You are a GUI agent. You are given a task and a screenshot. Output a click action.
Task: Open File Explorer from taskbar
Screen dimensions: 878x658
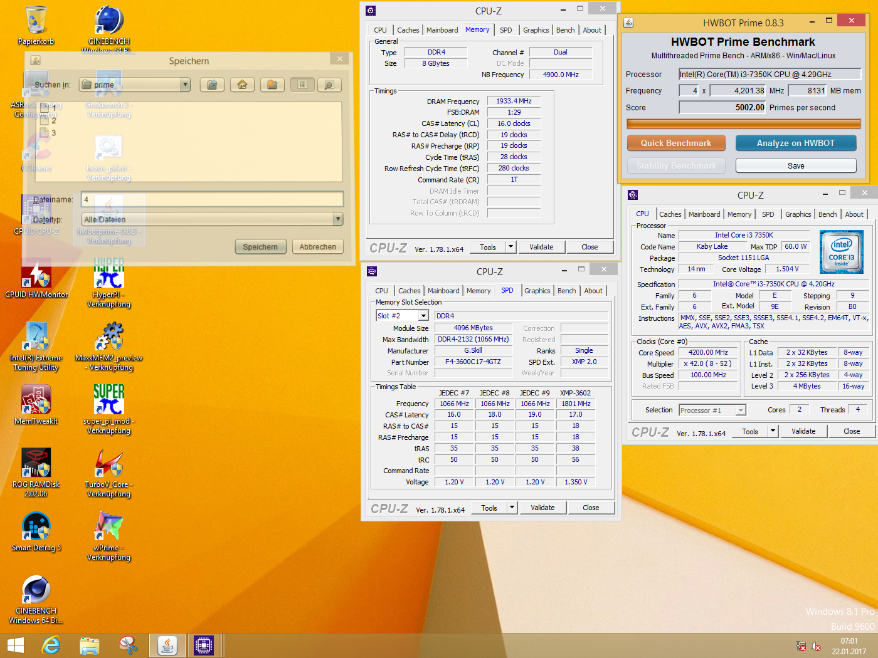pyautogui.click(x=90, y=645)
